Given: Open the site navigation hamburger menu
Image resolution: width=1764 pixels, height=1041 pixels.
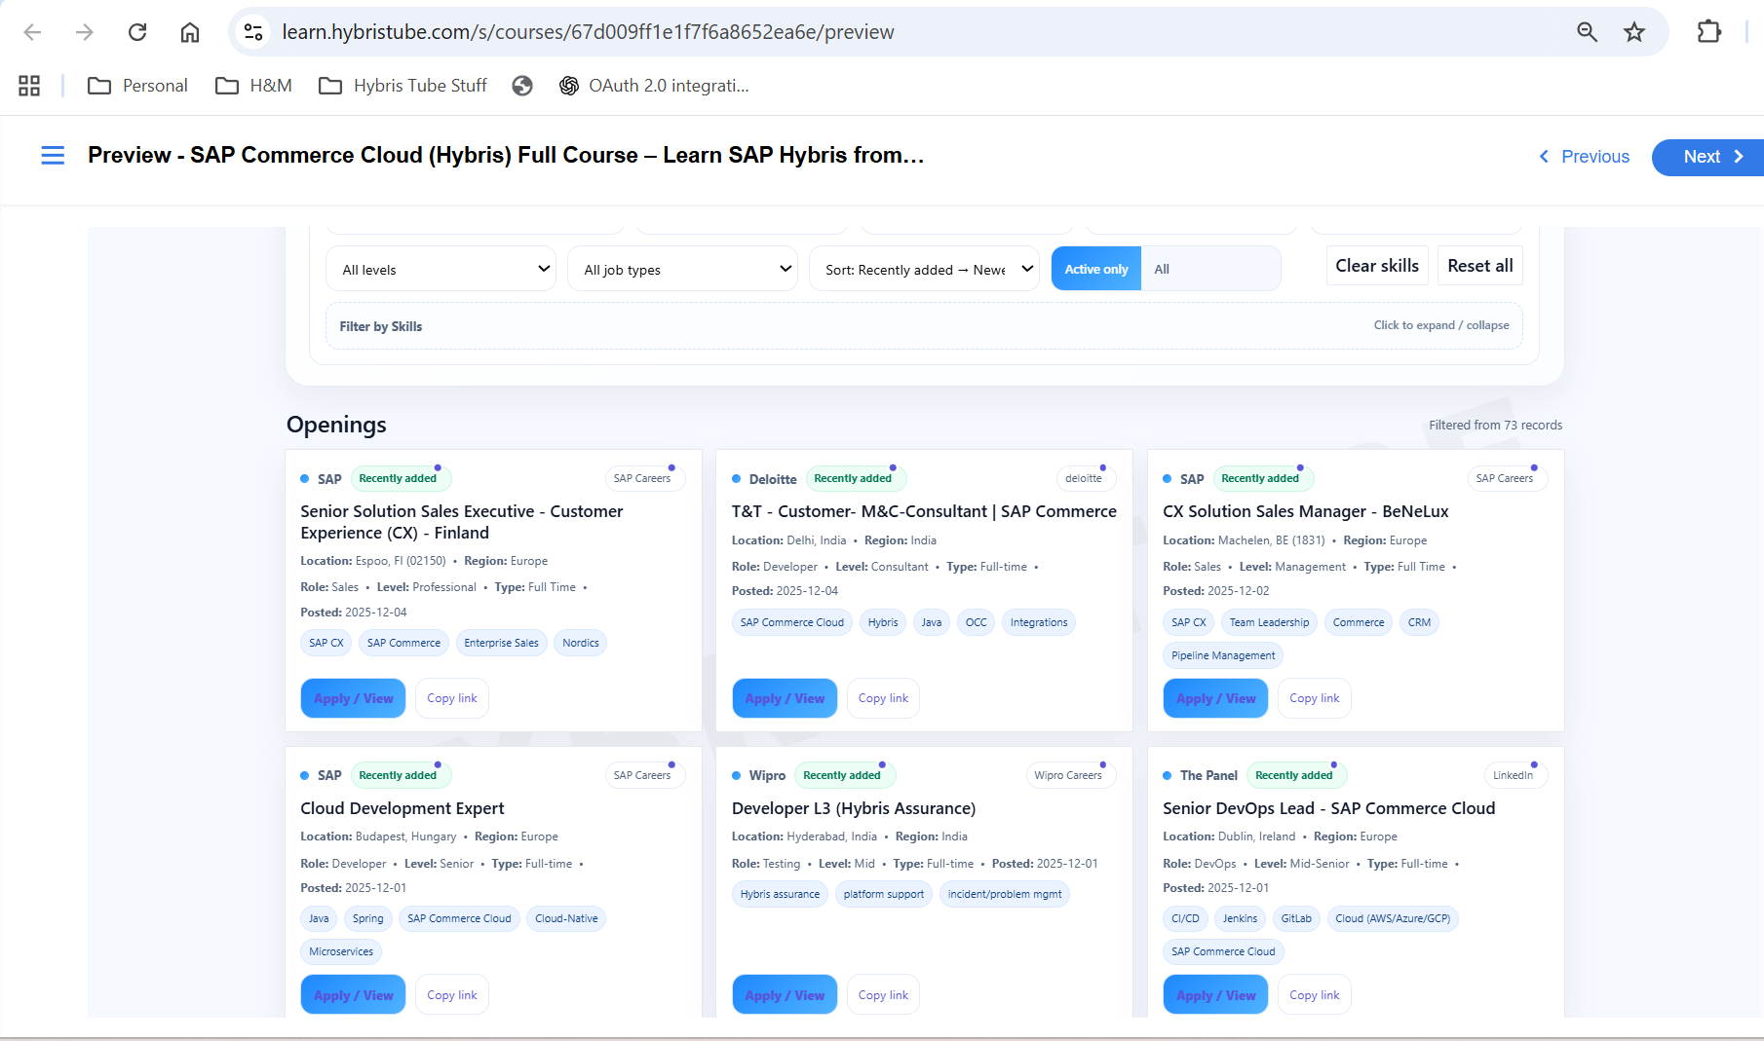Looking at the screenshot, I should click(x=53, y=156).
